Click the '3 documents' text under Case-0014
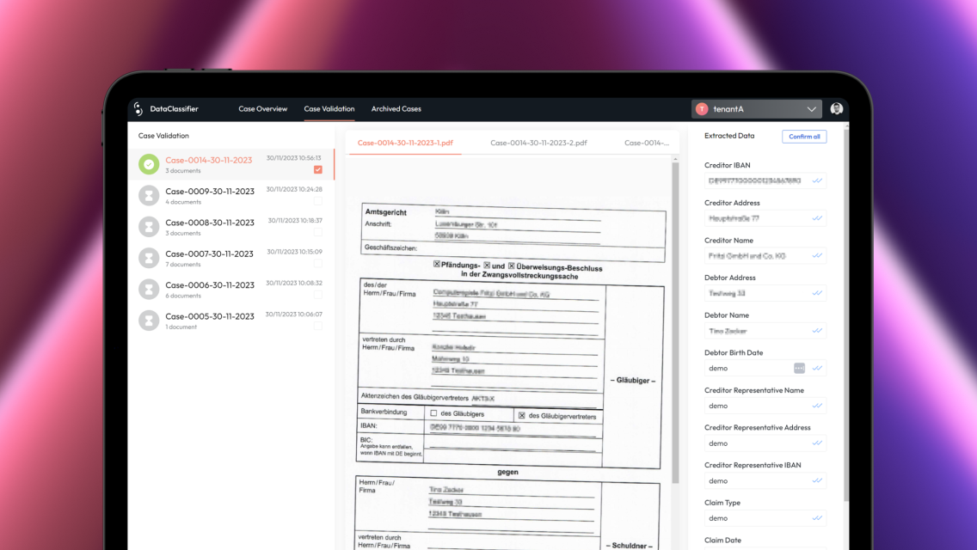Image resolution: width=977 pixels, height=550 pixels. click(x=183, y=171)
